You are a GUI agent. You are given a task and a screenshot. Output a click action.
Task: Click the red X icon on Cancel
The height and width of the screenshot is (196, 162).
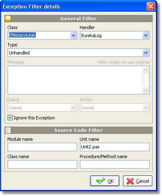[x=130, y=181]
